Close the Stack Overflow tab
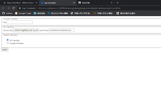The width and height of the screenshot is (161, 100). pos(36,3)
